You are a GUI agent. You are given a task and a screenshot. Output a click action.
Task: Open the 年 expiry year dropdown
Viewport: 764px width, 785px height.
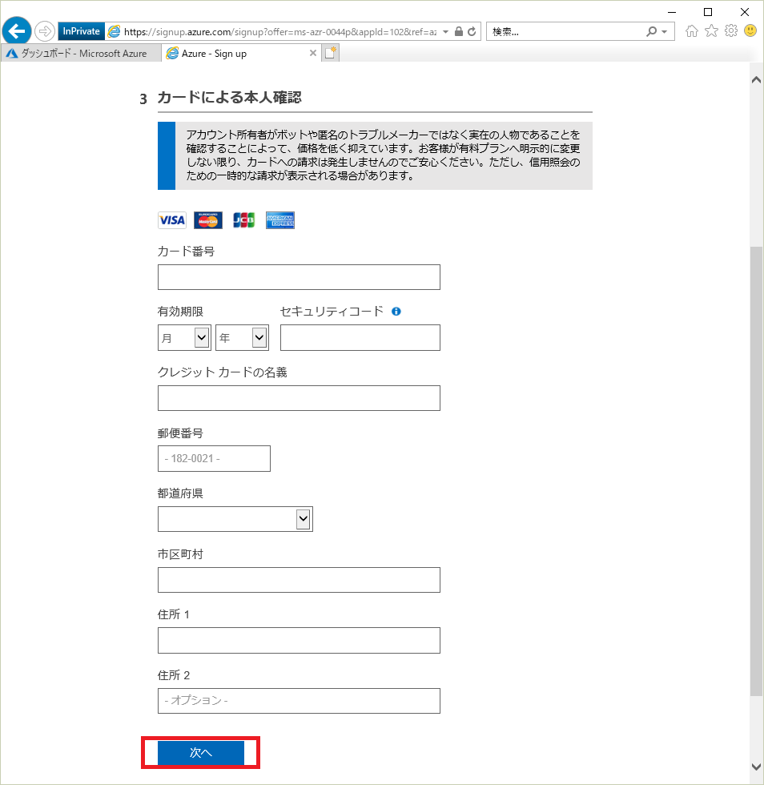tap(242, 338)
